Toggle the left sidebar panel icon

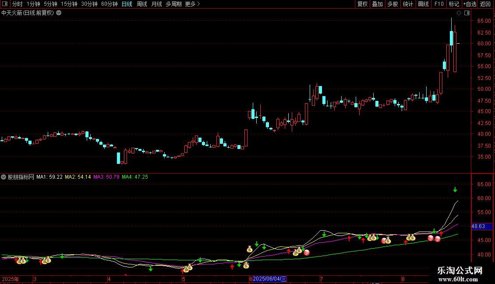(x=5, y=4)
